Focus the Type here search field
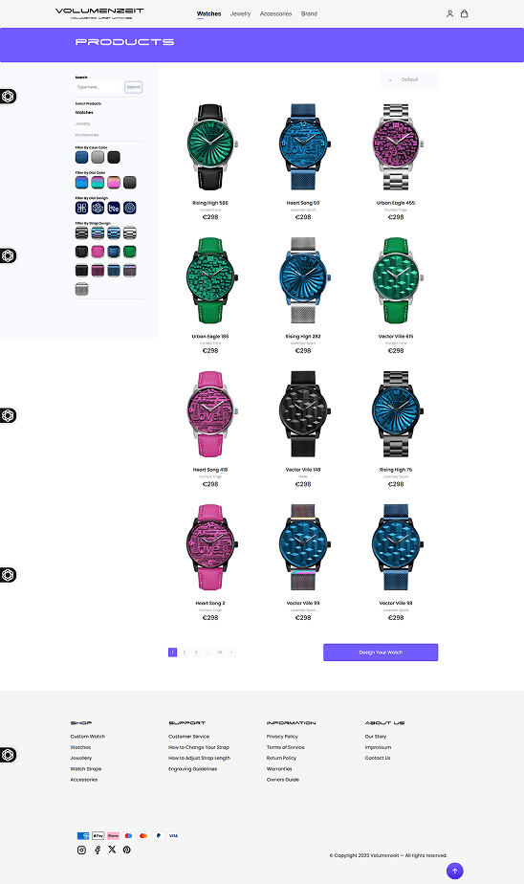Image resolution: width=524 pixels, height=884 pixels. (99, 87)
